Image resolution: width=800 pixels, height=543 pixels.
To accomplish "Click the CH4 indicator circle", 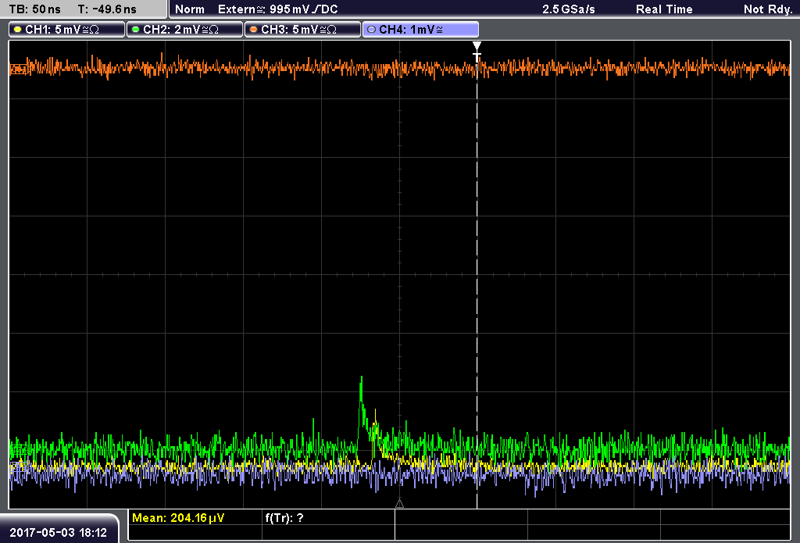I will (x=371, y=30).
